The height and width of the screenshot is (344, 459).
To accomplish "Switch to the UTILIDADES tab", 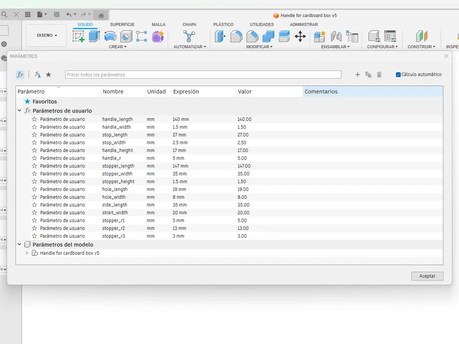I will point(262,25).
